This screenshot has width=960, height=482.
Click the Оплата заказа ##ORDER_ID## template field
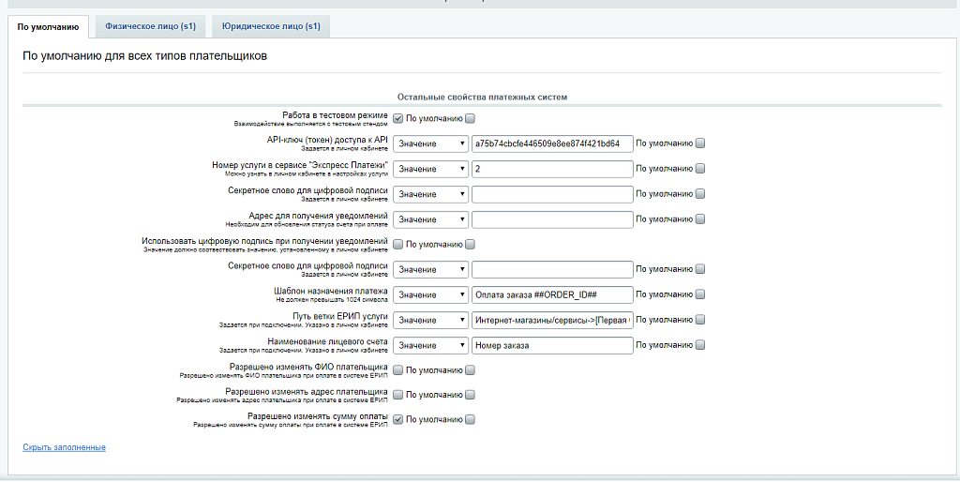[552, 294]
